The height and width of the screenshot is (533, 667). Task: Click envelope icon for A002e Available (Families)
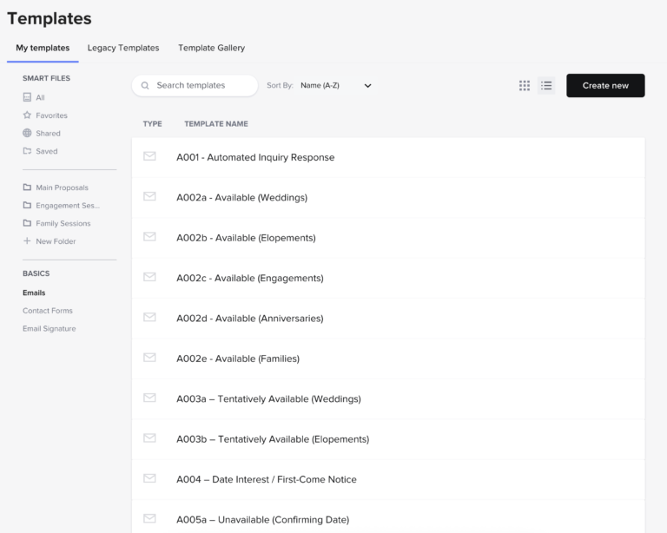[149, 358]
